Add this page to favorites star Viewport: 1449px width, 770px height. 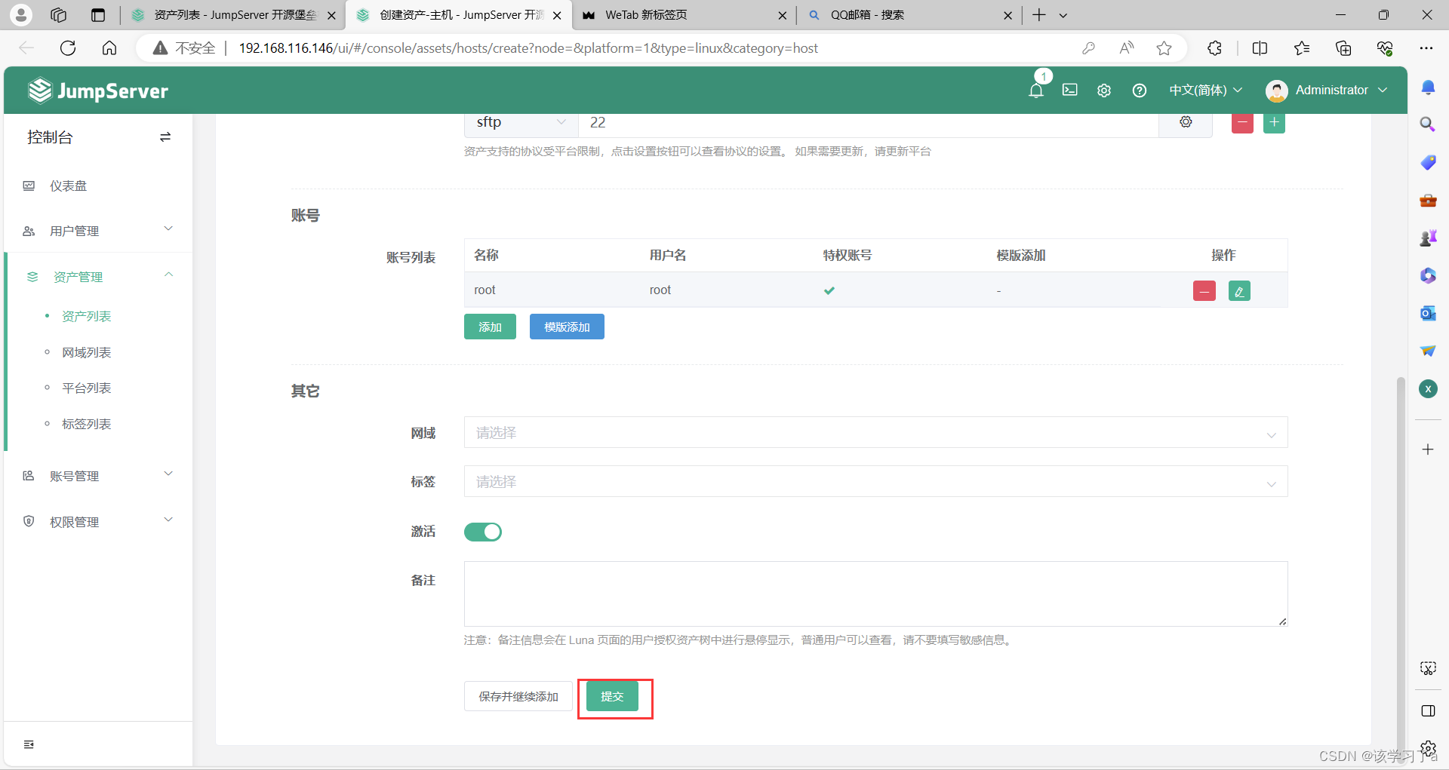tap(1164, 48)
